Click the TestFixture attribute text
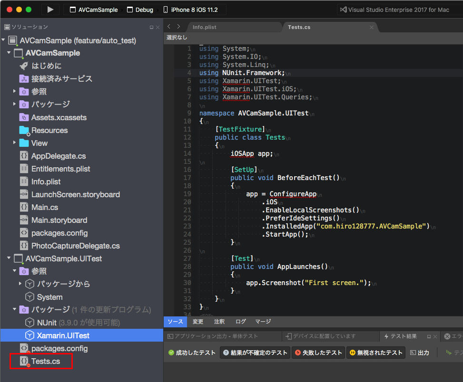463x382 pixels. tap(240, 129)
